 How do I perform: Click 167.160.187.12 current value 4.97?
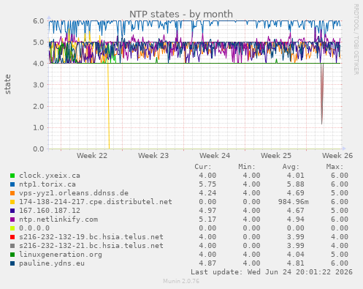coord(207,211)
